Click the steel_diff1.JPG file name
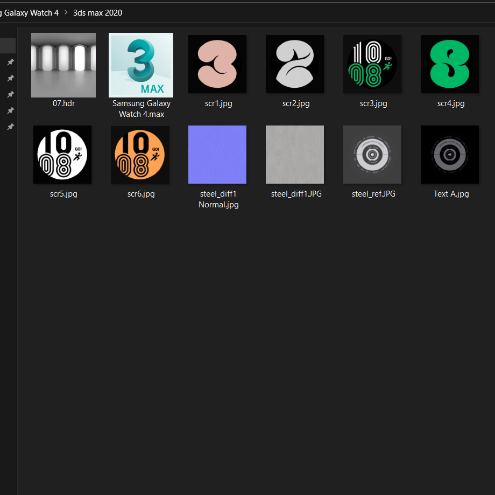 pyautogui.click(x=296, y=194)
